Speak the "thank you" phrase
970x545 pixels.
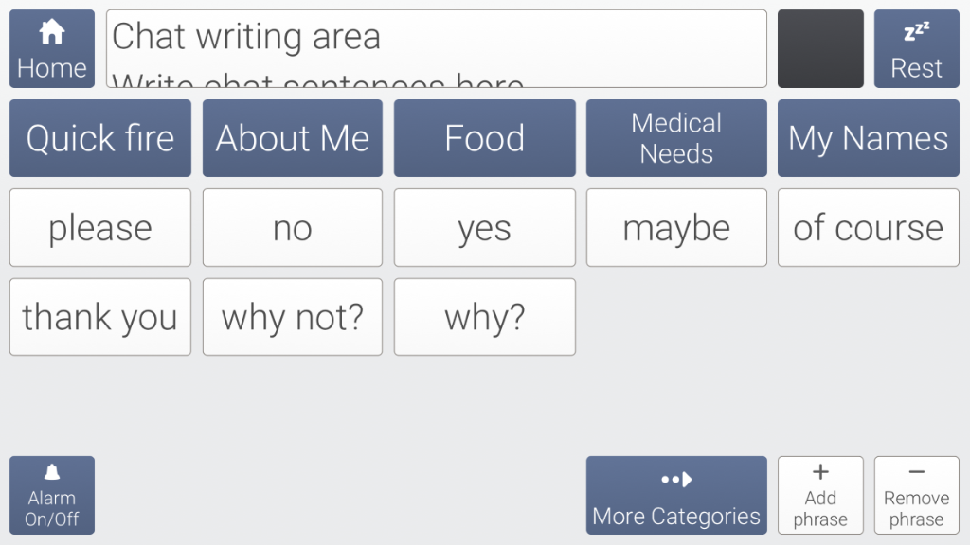100,317
